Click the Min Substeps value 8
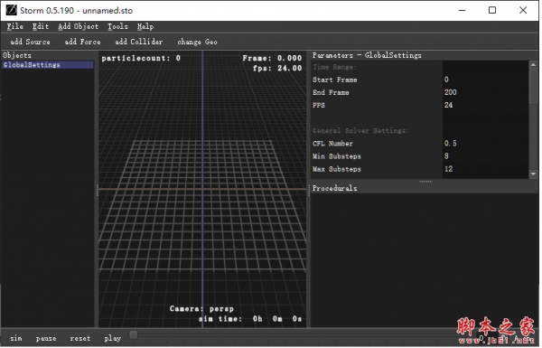The height and width of the screenshot is (348, 542). click(446, 156)
